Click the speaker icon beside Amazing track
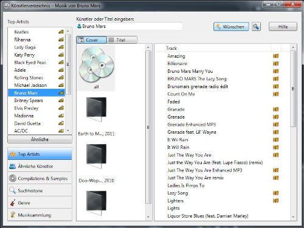The width and height of the screenshot is (304, 228). 275,56
